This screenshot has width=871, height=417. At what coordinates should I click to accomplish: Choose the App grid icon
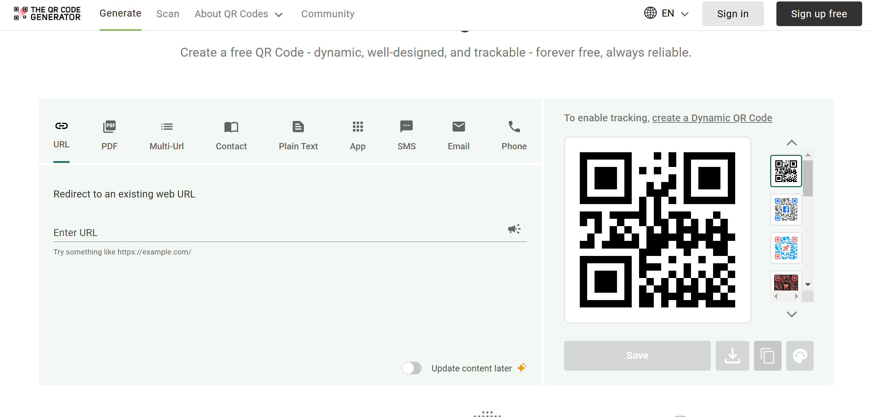point(357,127)
